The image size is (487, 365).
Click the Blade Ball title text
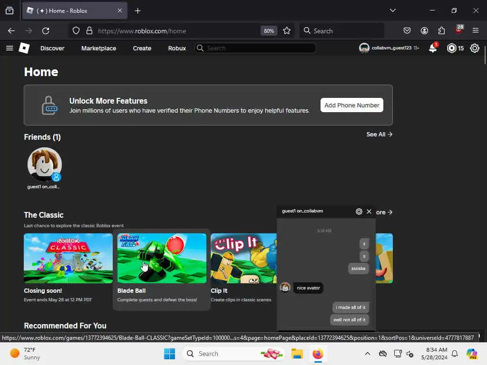tap(131, 291)
